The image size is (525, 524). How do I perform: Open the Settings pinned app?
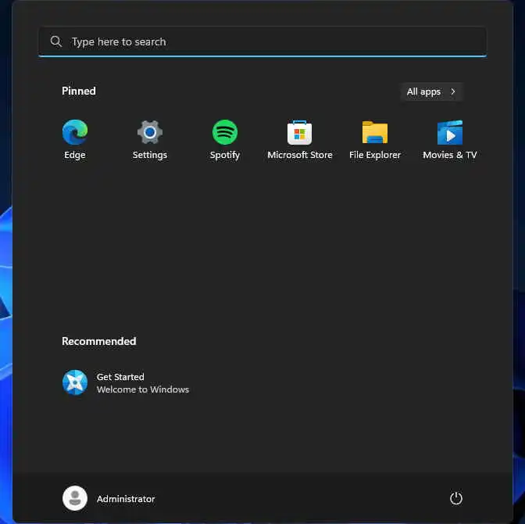tap(150, 140)
